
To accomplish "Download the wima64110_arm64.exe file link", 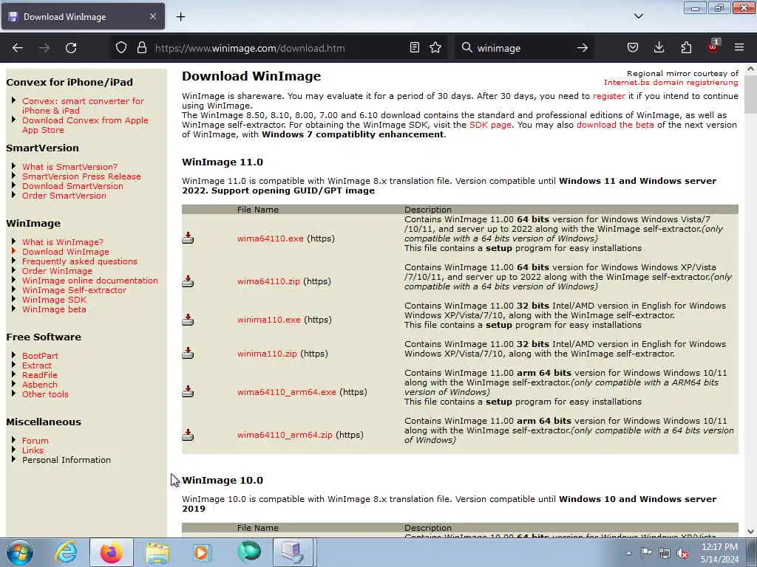I will [286, 392].
